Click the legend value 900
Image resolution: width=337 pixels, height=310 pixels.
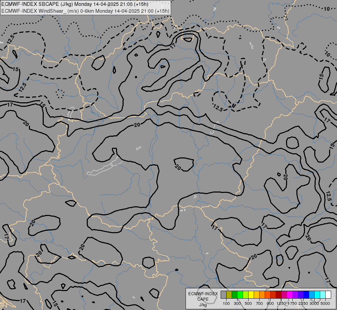(270, 303)
